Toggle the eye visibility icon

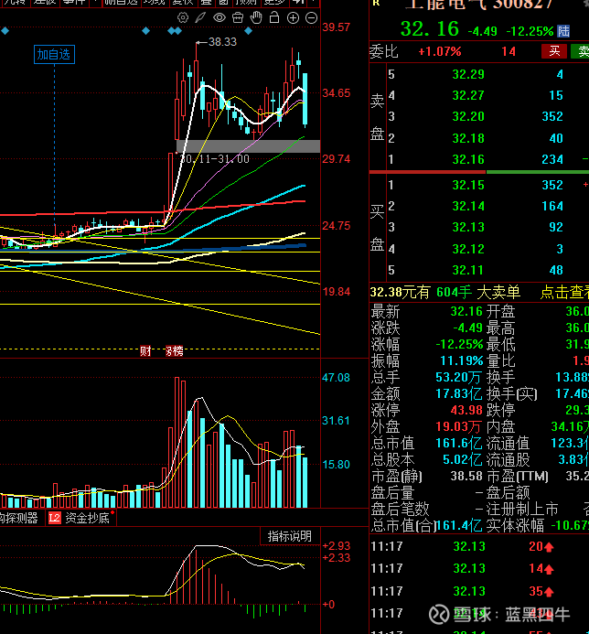click(x=220, y=17)
